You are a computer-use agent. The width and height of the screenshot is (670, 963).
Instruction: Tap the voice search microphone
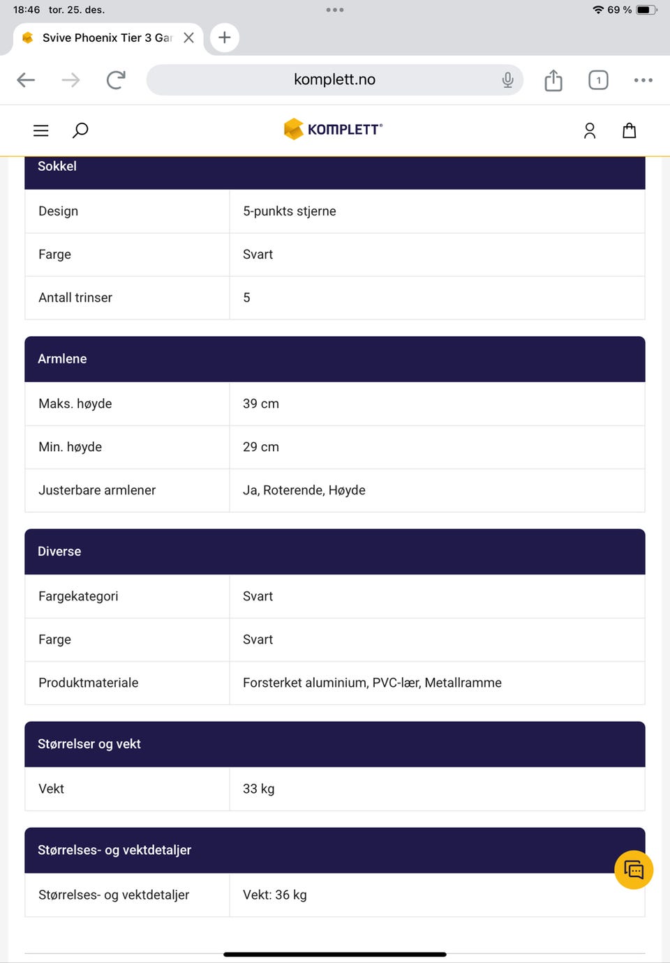point(507,80)
